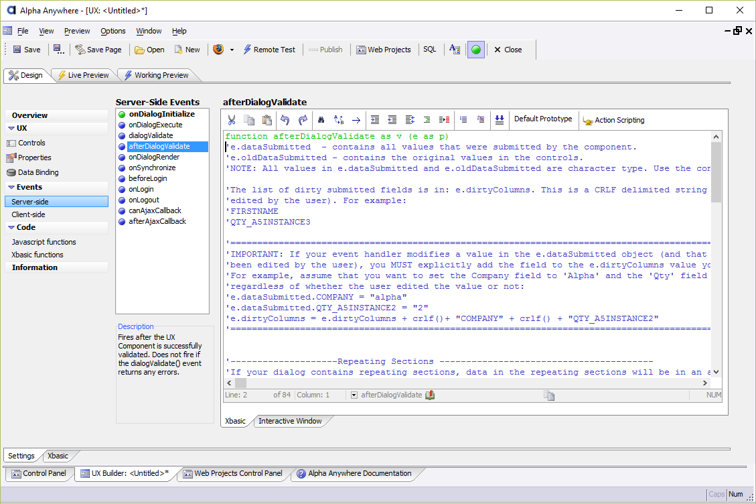Open Xbasic functions in the sidebar

[37, 255]
